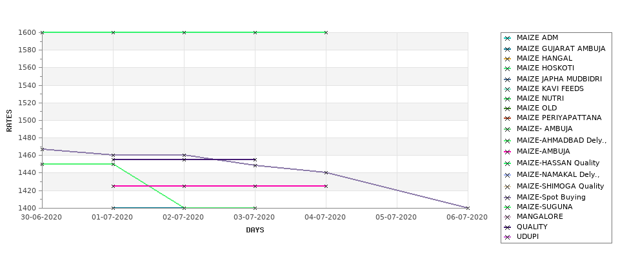Click the MAIZE HANGAL orange legend marker
The height and width of the screenshot is (277, 629).
point(508,59)
